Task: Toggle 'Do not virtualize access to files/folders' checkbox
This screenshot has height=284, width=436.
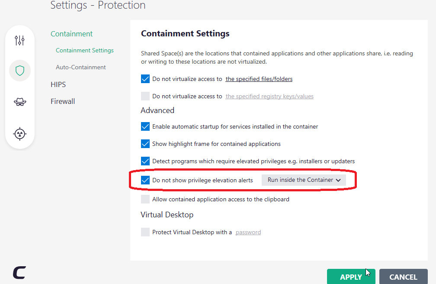Action: 145,79
